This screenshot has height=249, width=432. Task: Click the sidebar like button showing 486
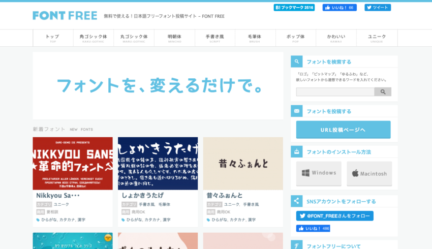point(313,228)
